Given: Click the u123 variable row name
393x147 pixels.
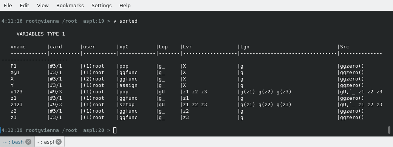Looking at the screenshot, I should tap(17, 92).
